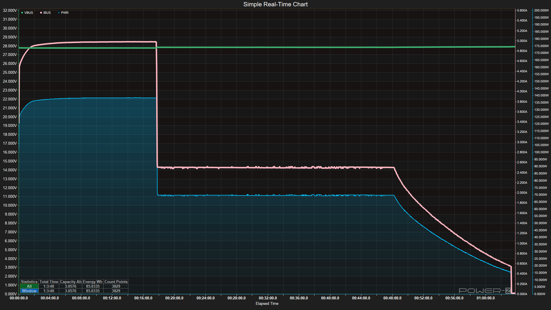Click the 5.600A current axis label

522,10
